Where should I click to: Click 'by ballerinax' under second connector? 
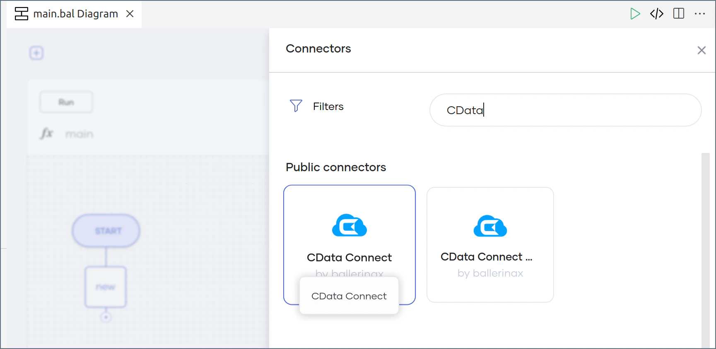pos(490,273)
